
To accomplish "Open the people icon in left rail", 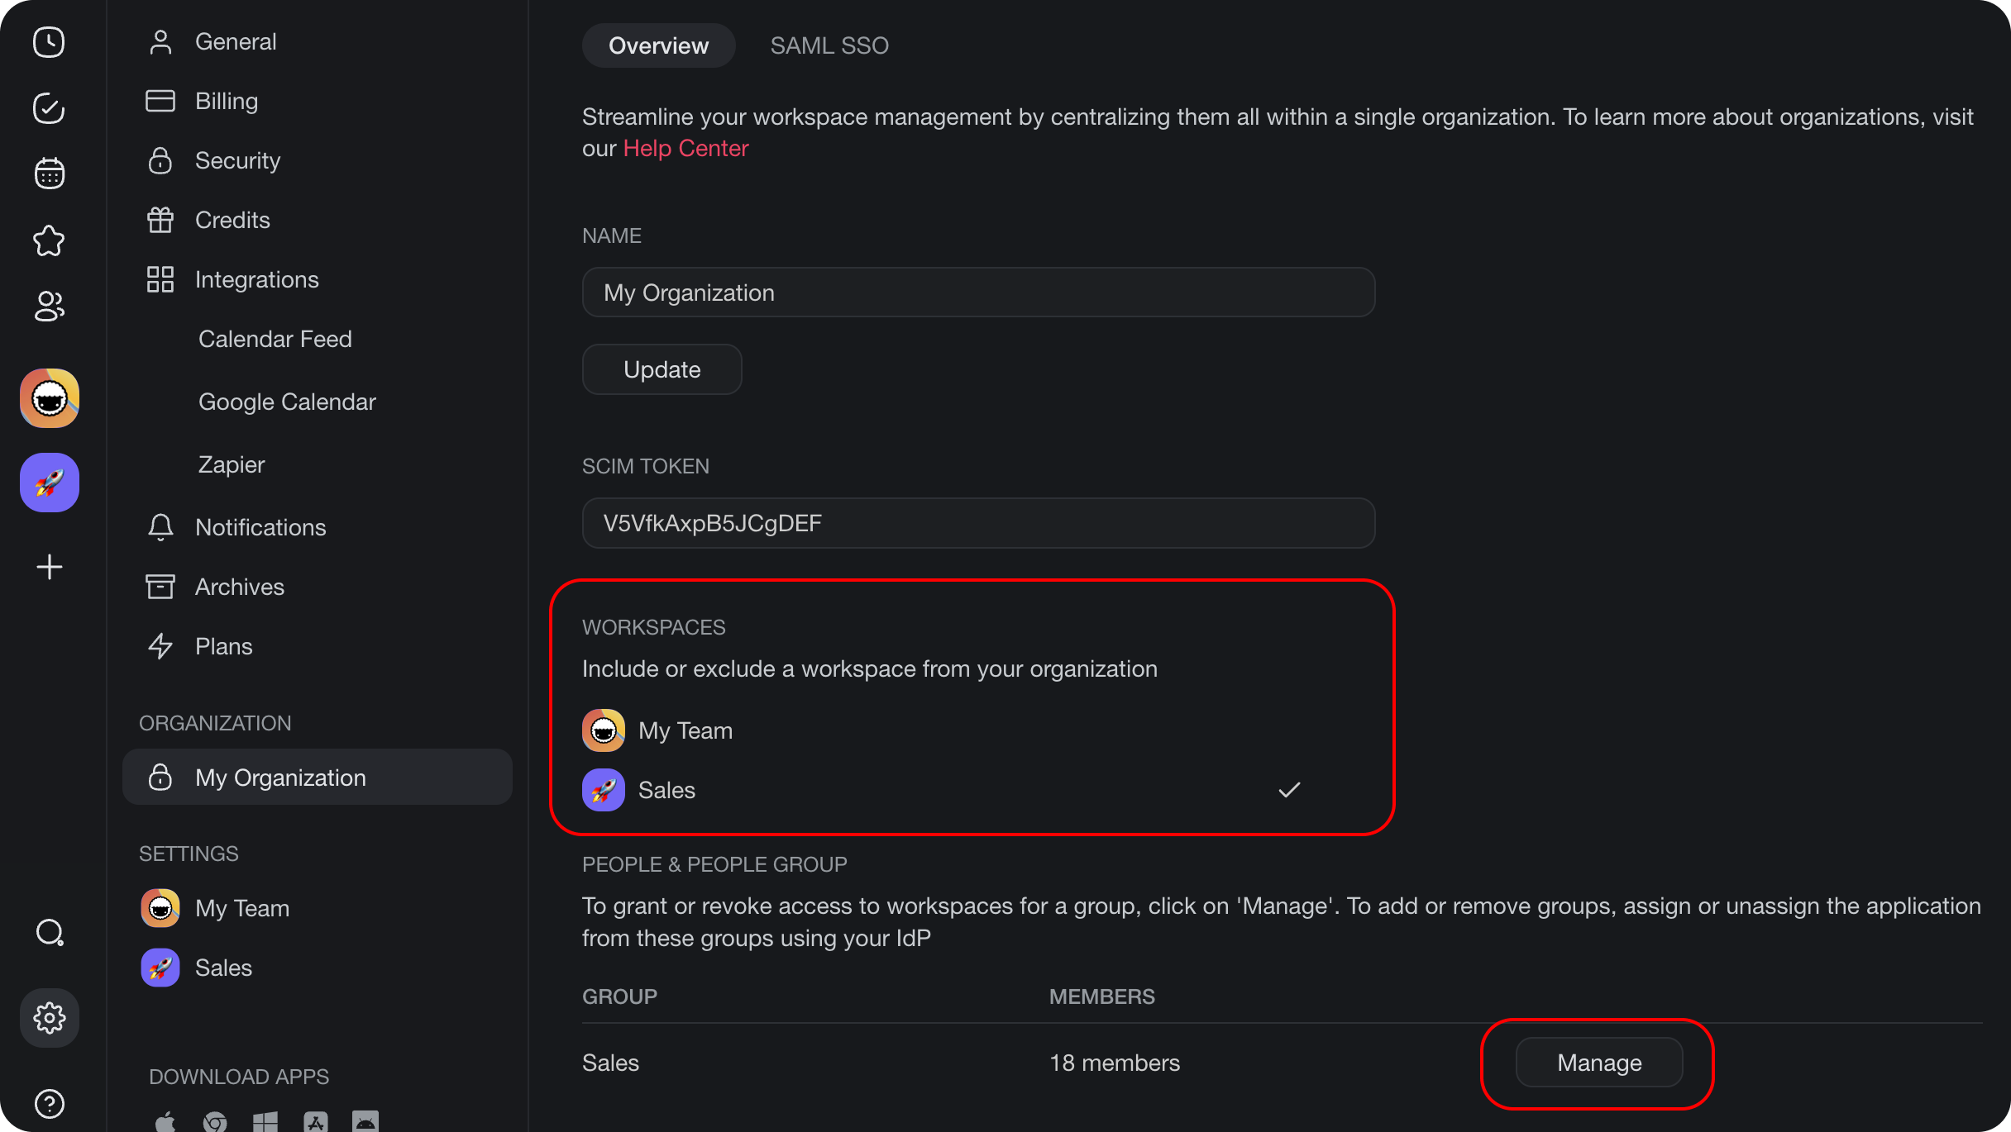I will click(49, 307).
